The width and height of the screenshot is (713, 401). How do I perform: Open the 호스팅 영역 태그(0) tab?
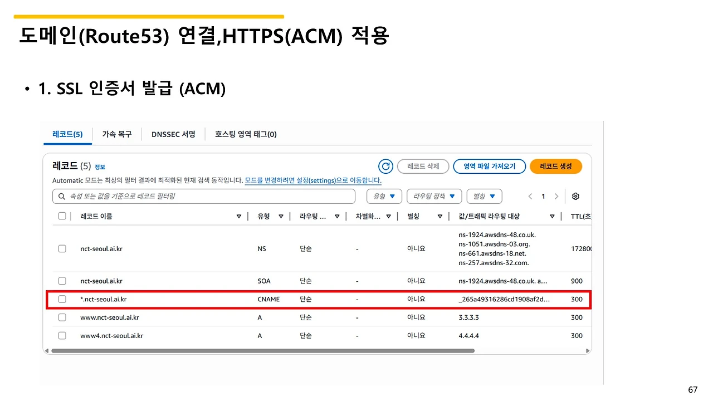tap(246, 134)
